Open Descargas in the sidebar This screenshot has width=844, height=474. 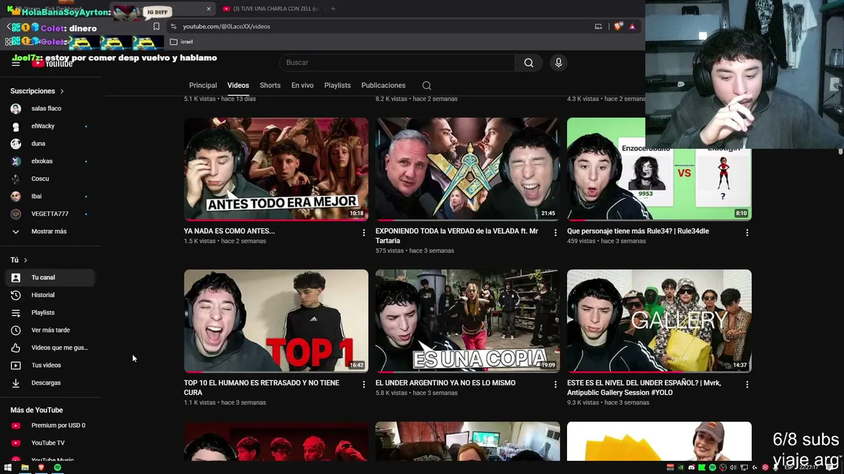pos(50,382)
